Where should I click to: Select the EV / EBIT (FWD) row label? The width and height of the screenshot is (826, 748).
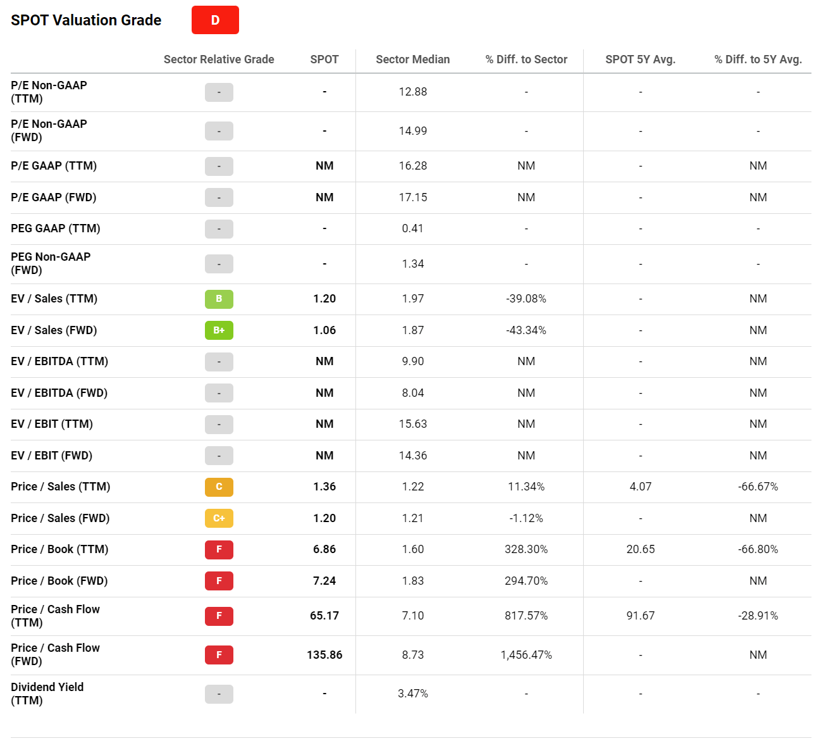tap(51, 456)
